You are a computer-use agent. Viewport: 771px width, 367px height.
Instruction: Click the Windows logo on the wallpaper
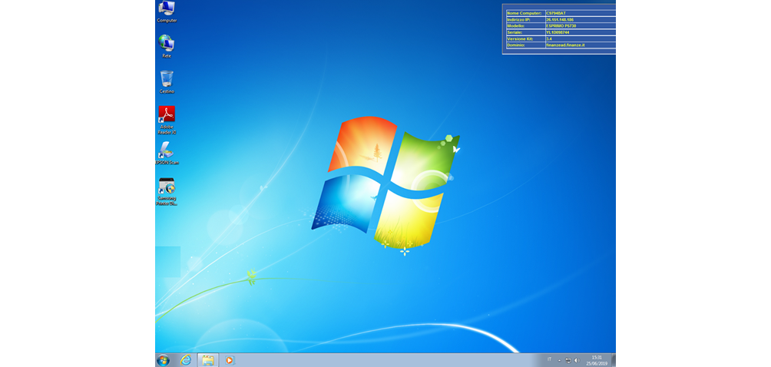tap(385, 181)
